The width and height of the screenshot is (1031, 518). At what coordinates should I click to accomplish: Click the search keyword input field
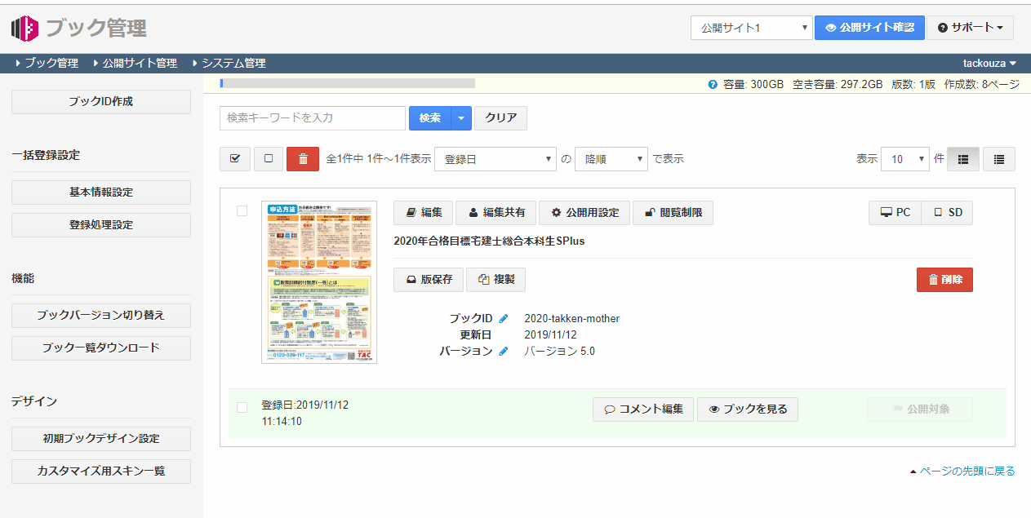pyautogui.click(x=313, y=118)
